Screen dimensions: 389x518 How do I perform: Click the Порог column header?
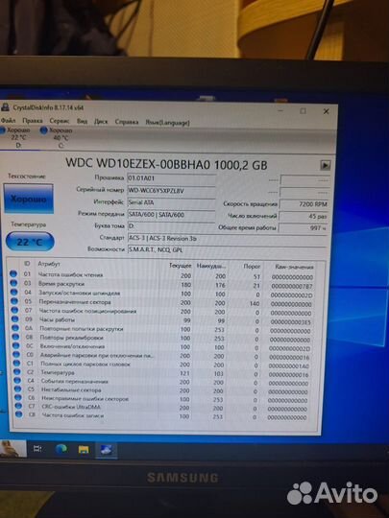click(x=252, y=267)
